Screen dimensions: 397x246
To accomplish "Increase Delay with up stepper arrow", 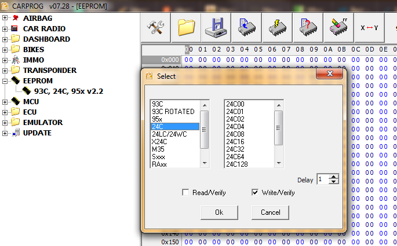I will 334,177.
